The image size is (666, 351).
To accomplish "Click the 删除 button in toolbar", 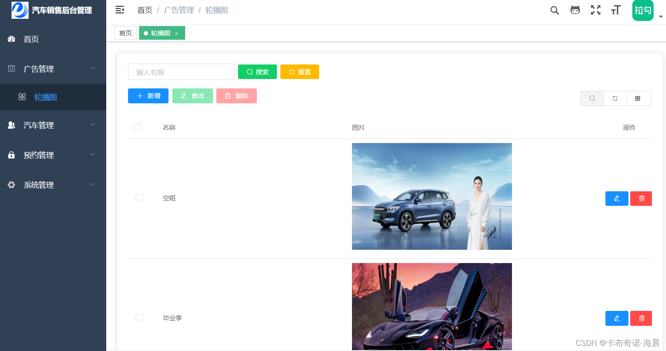I will coord(236,96).
